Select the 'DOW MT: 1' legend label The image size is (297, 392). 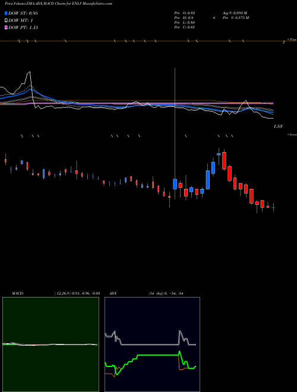(21, 21)
